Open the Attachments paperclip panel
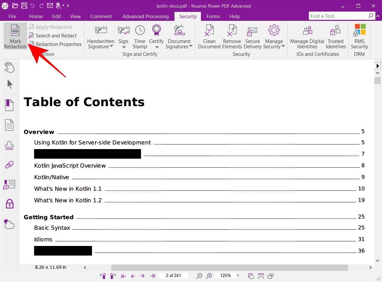 pyautogui.click(x=10, y=165)
